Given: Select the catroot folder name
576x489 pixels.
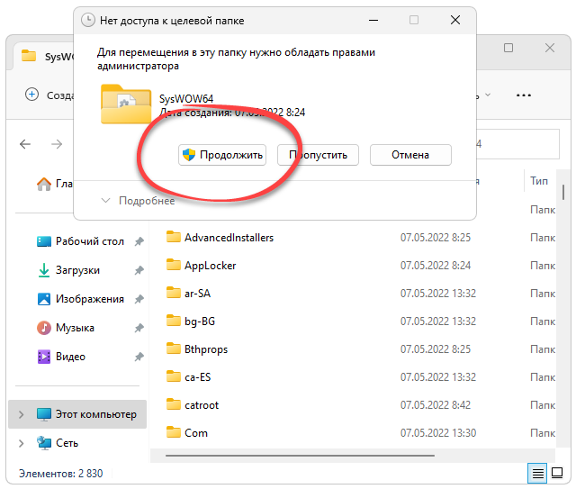Looking at the screenshot, I should pyautogui.click(x=202, y=405).
